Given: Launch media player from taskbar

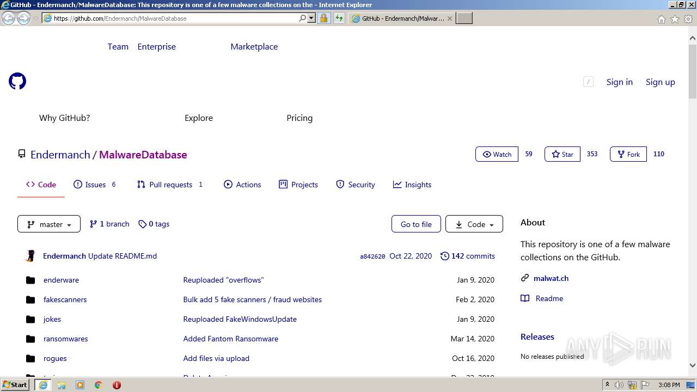Looking at the screenshot, I should [80, 385].
